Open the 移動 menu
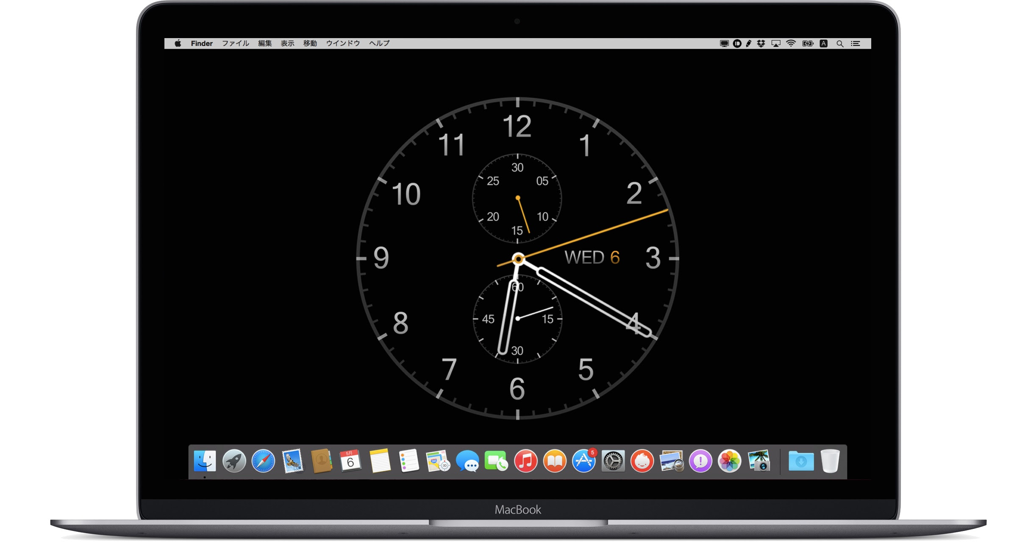The height and width of the screenshot is (542, 1017). point(310,44)
